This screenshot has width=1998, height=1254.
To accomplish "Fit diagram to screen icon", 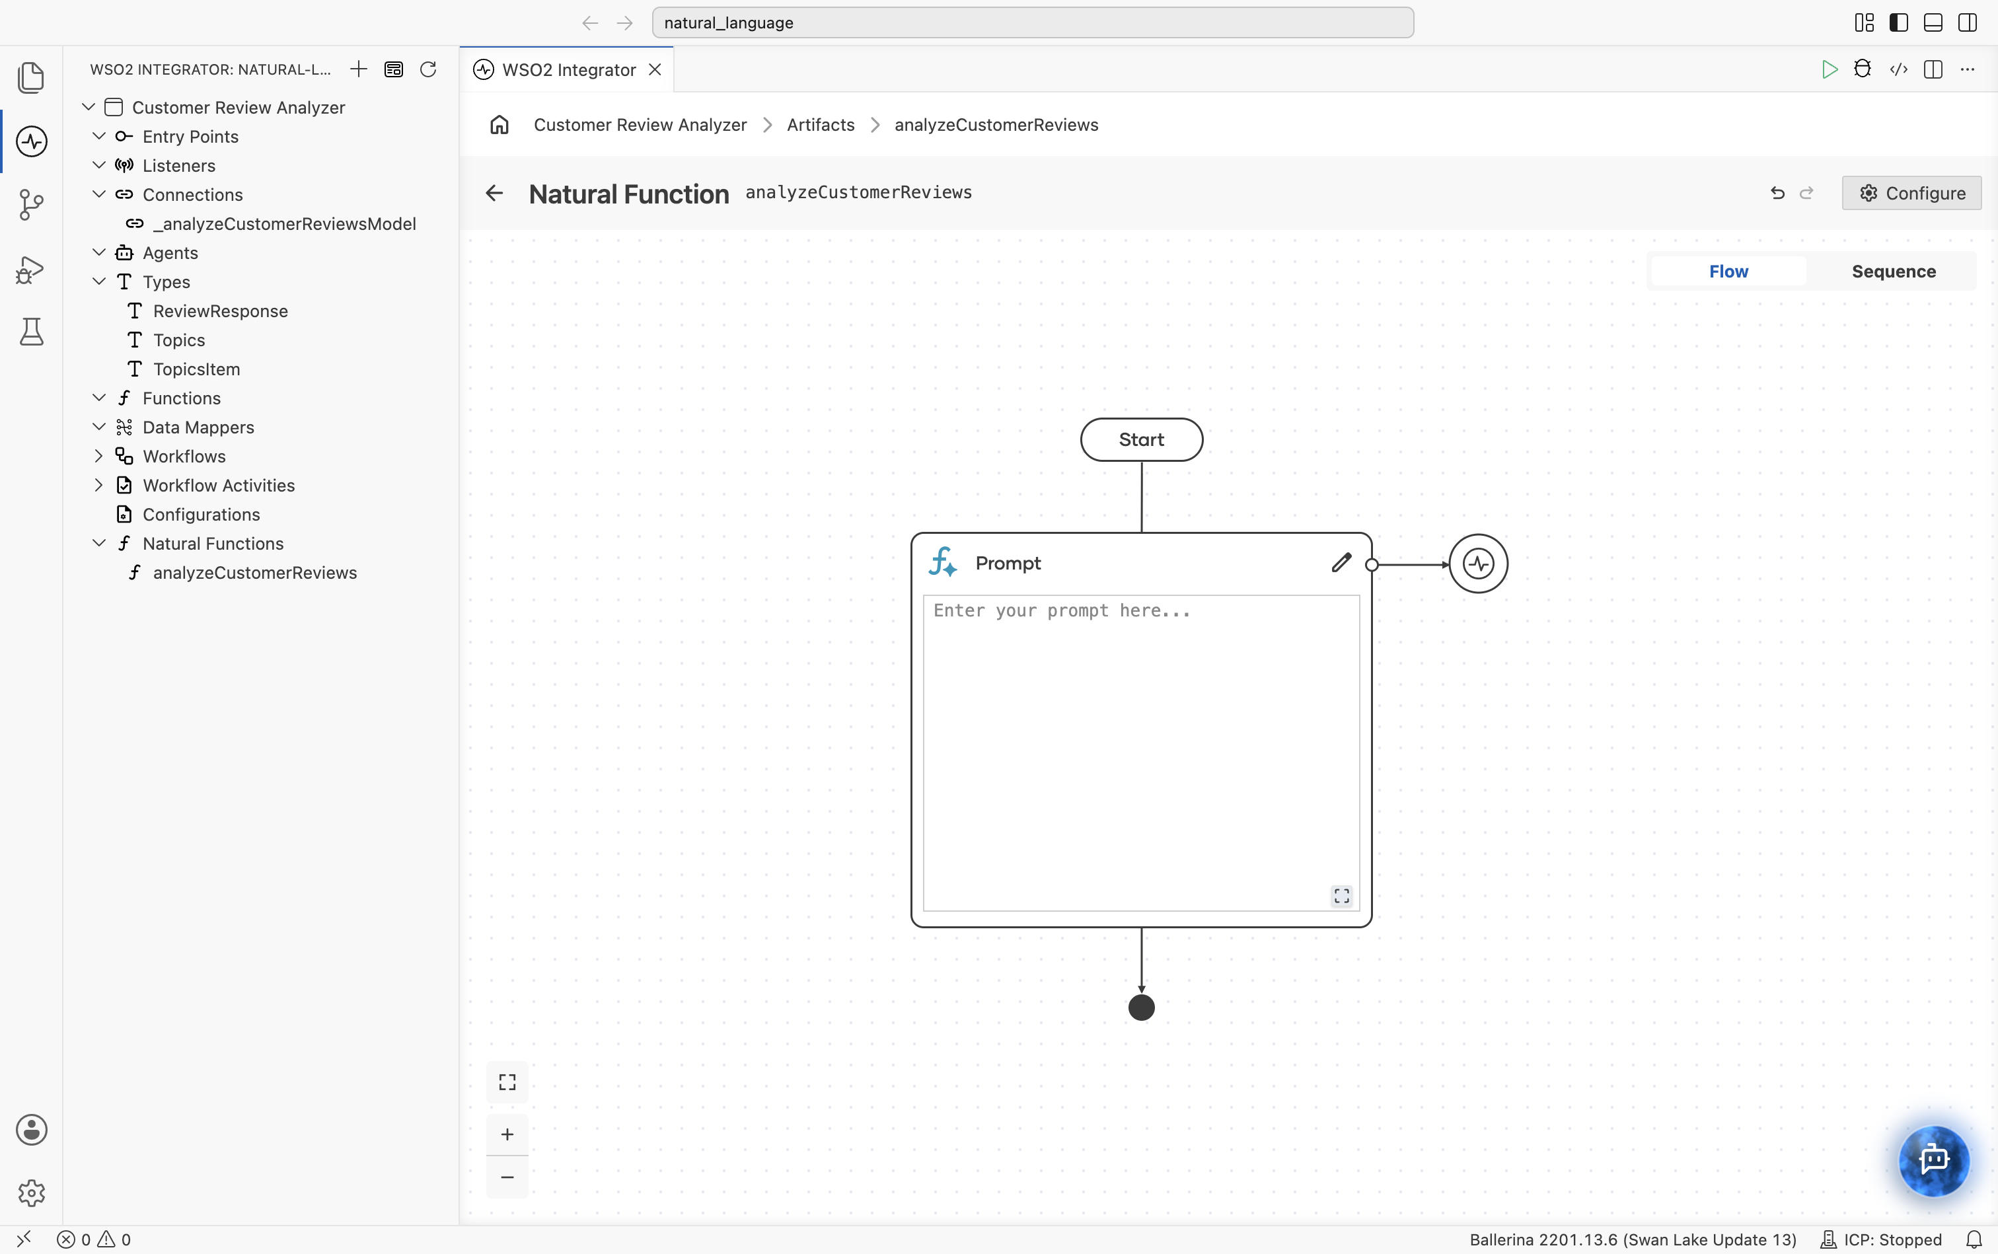I will point(507,1082).
